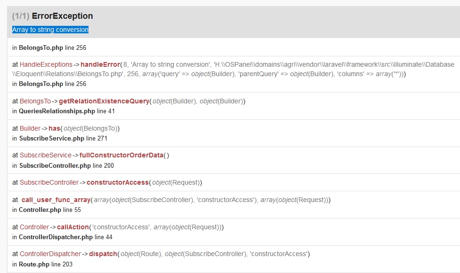Open SubscribeService.php line 271 reference
Image resolution: width=460 pixels, height=273 pixels.
[x=52, y=139]
